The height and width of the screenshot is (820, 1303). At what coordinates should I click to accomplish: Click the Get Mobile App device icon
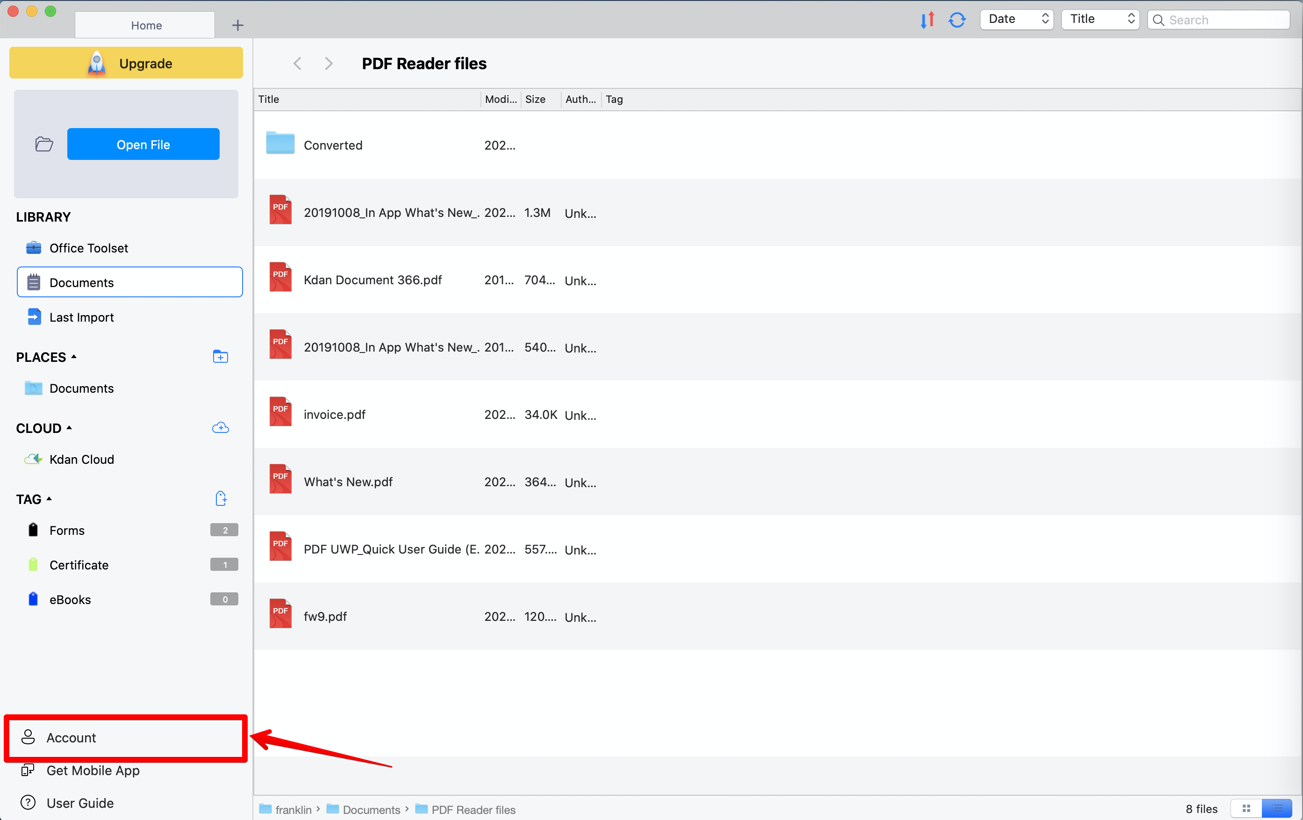28,770
